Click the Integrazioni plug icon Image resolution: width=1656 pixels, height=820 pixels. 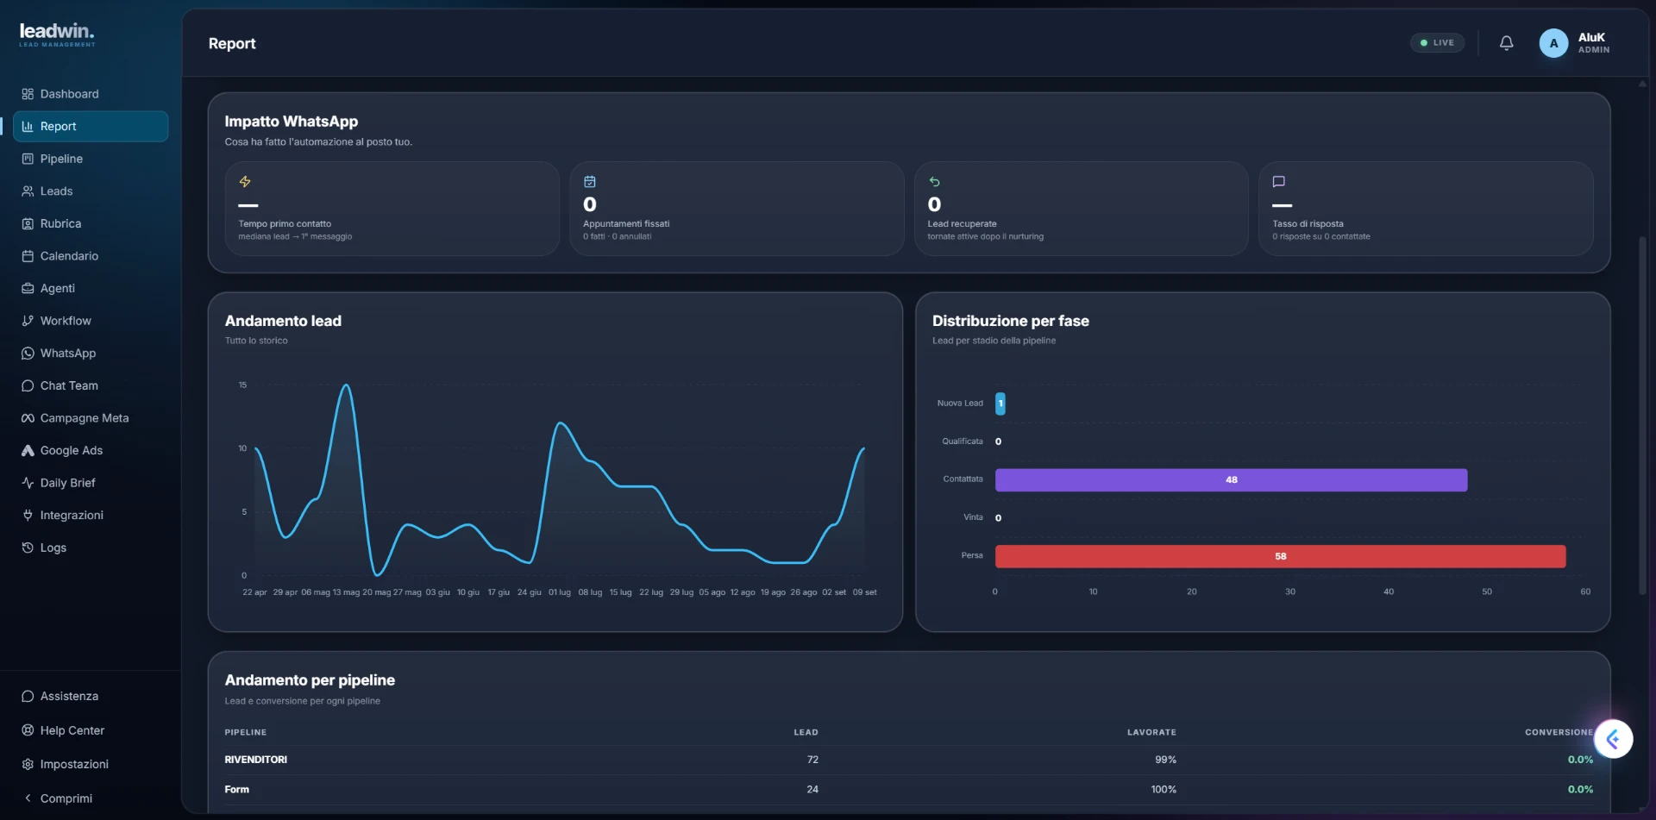[28, 515]
